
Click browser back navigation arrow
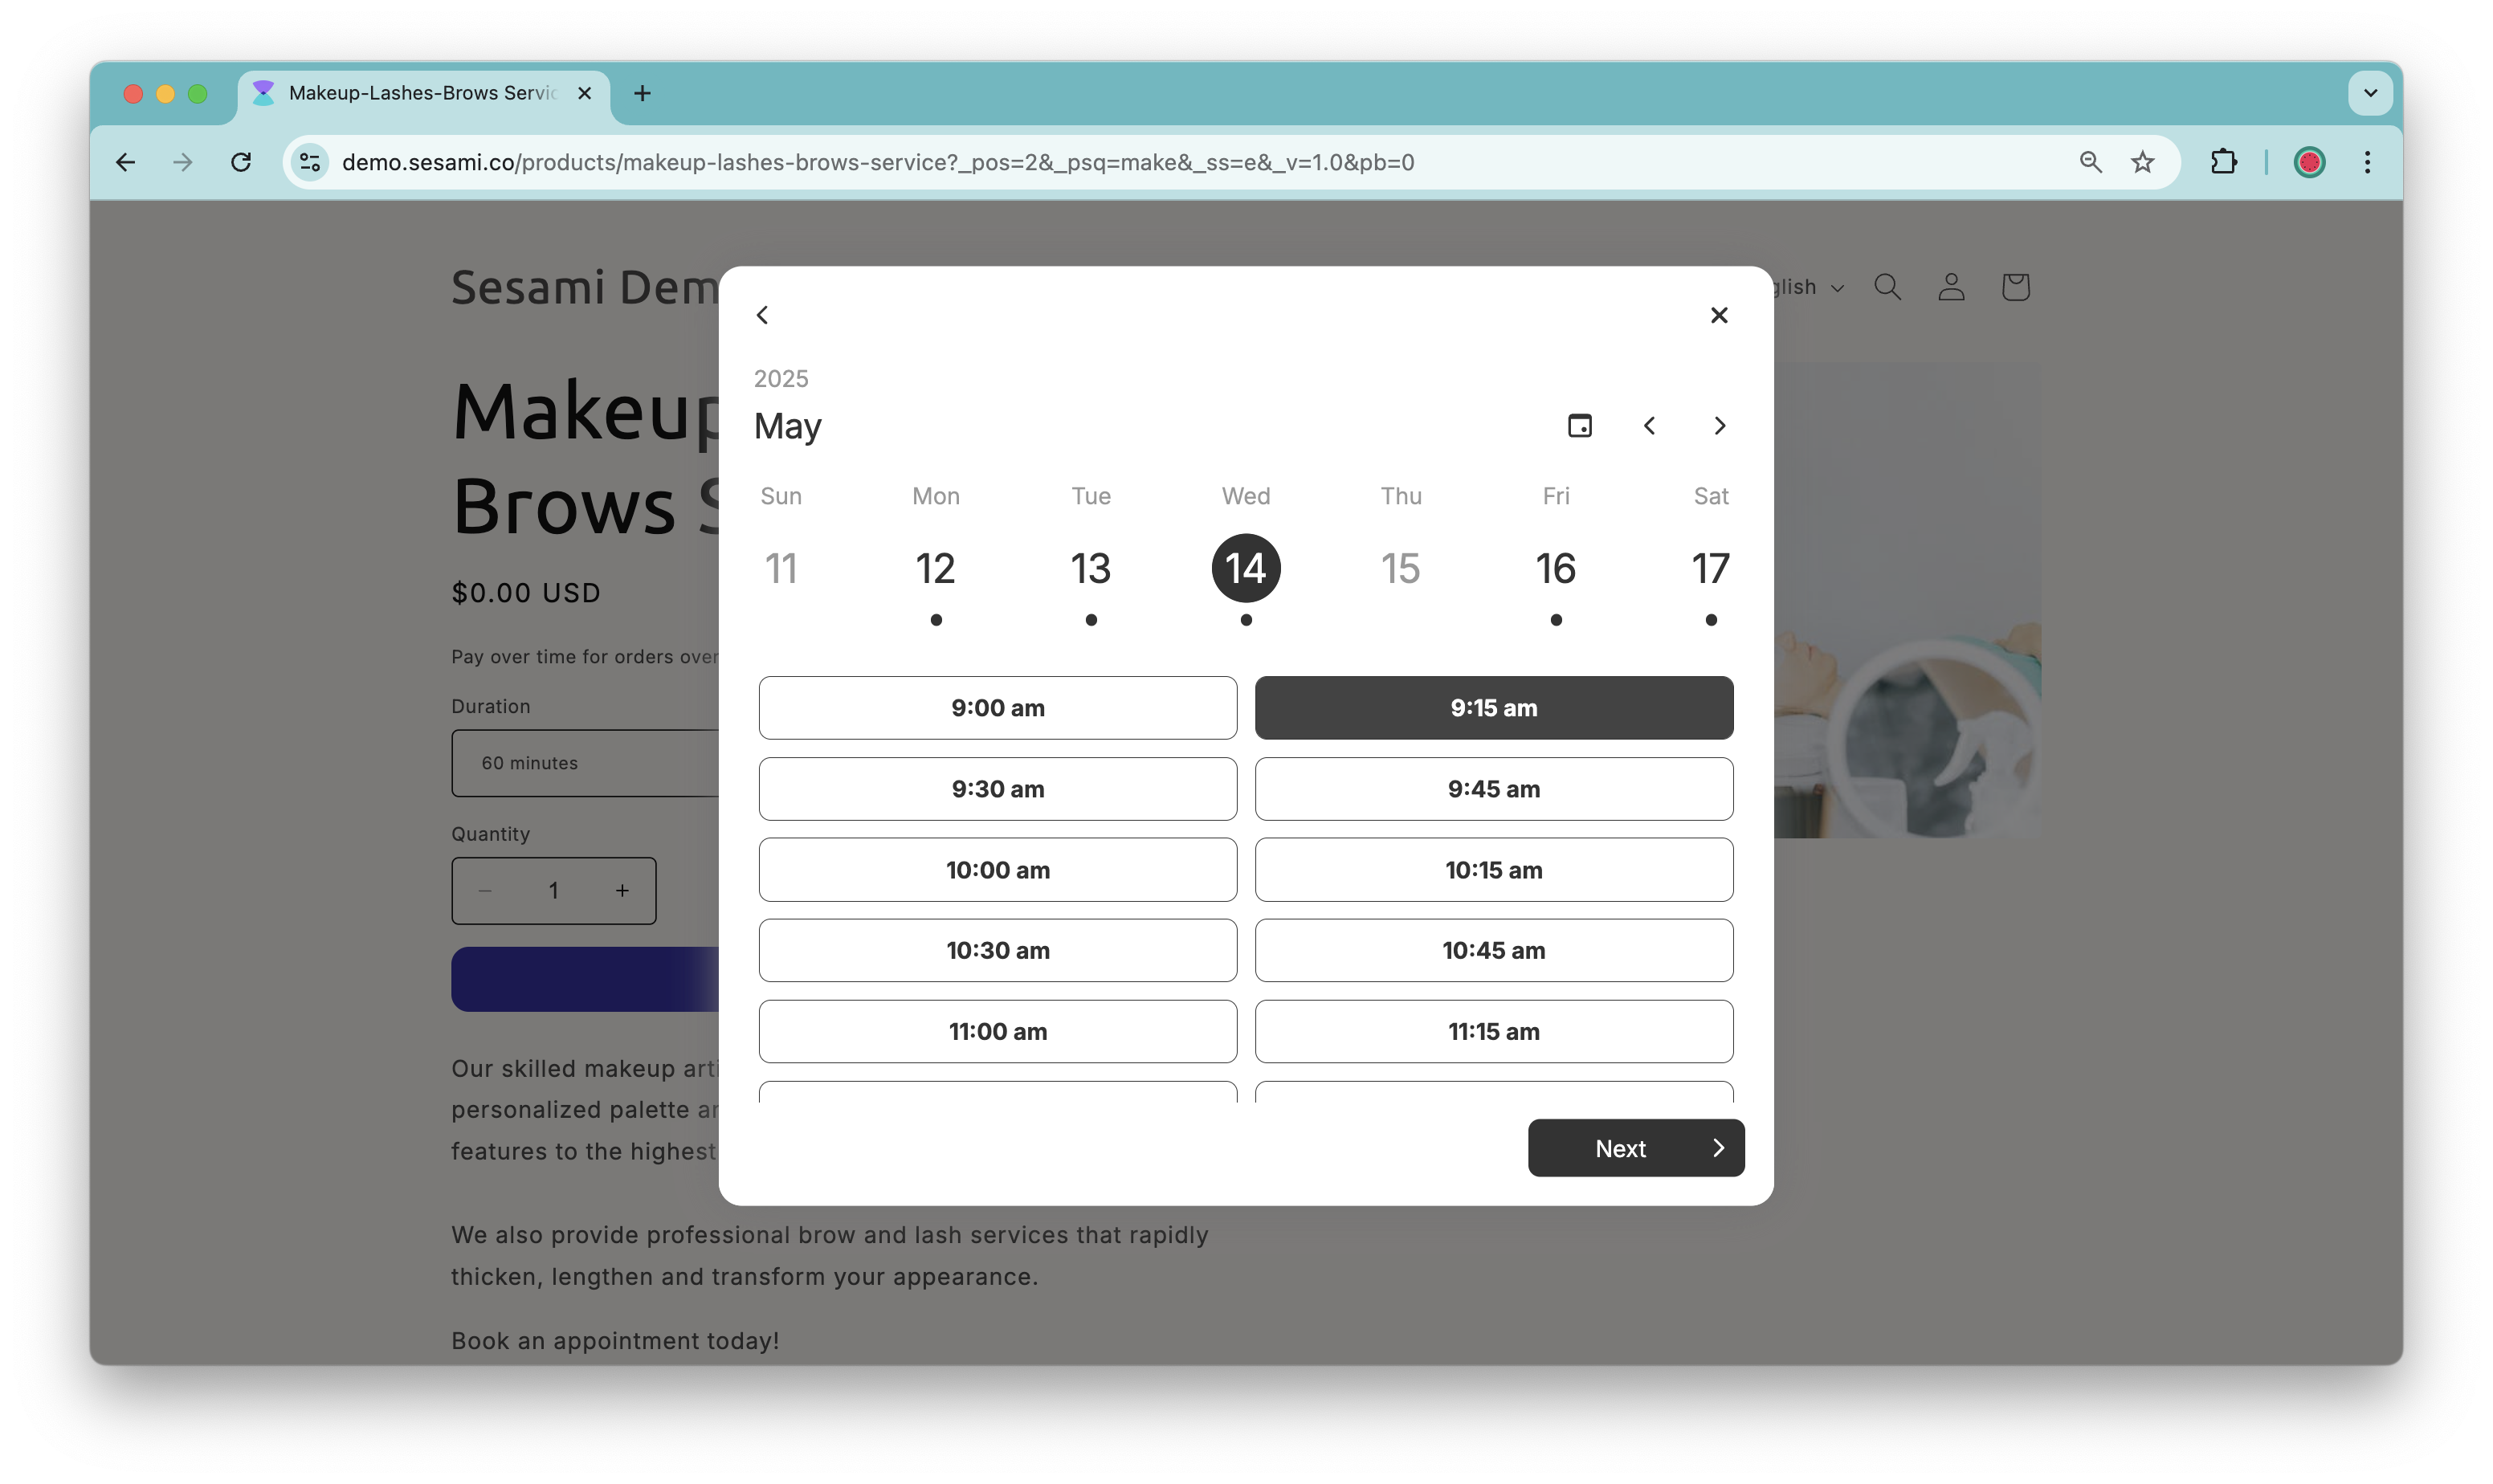pos(125,162)
